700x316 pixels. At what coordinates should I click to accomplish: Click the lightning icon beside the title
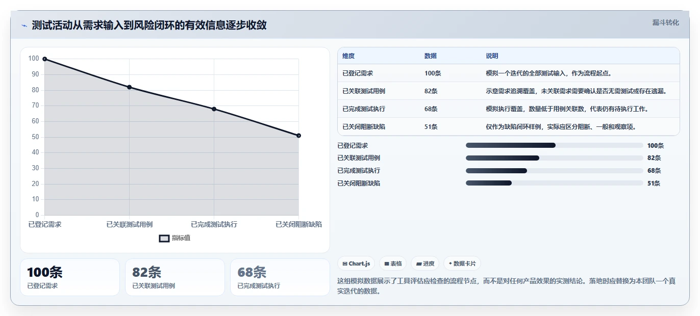[x=24, y=25]
